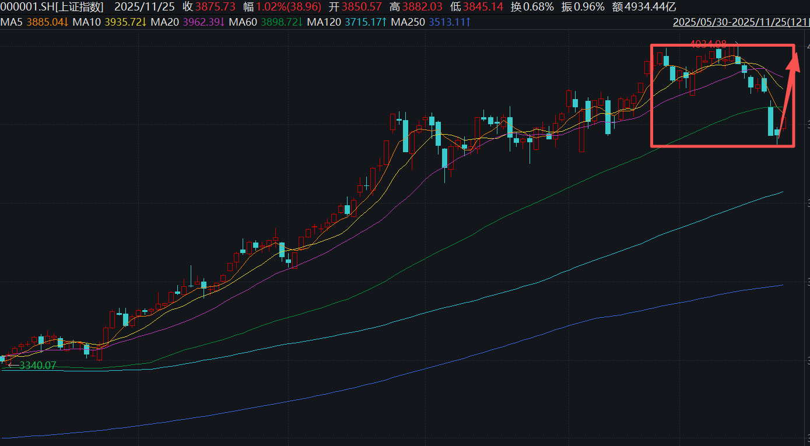Click the low price 3845.14

click(x=483, y=7)
